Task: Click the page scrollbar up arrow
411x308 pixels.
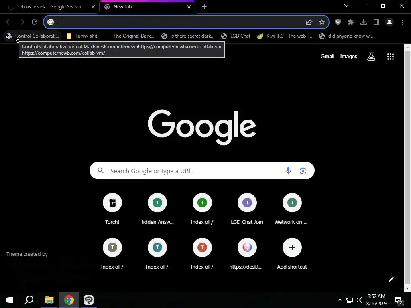Action: [x=407, y=47]
